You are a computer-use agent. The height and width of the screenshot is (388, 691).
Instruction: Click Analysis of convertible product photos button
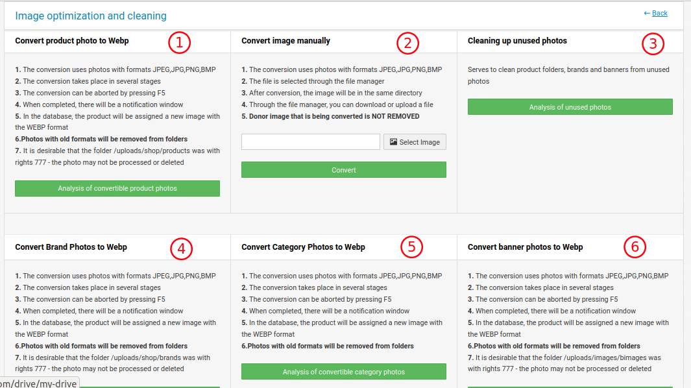[x=117, y=188]
